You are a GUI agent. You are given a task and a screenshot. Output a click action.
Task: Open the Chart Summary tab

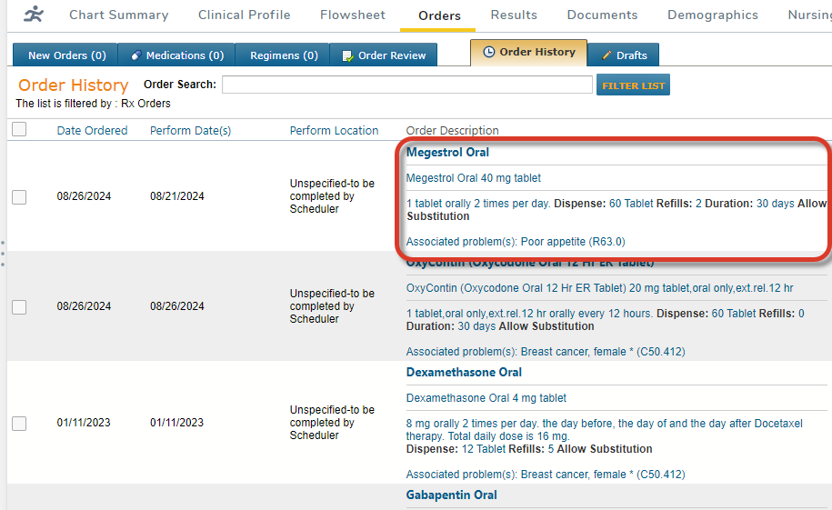click(119, 15)
